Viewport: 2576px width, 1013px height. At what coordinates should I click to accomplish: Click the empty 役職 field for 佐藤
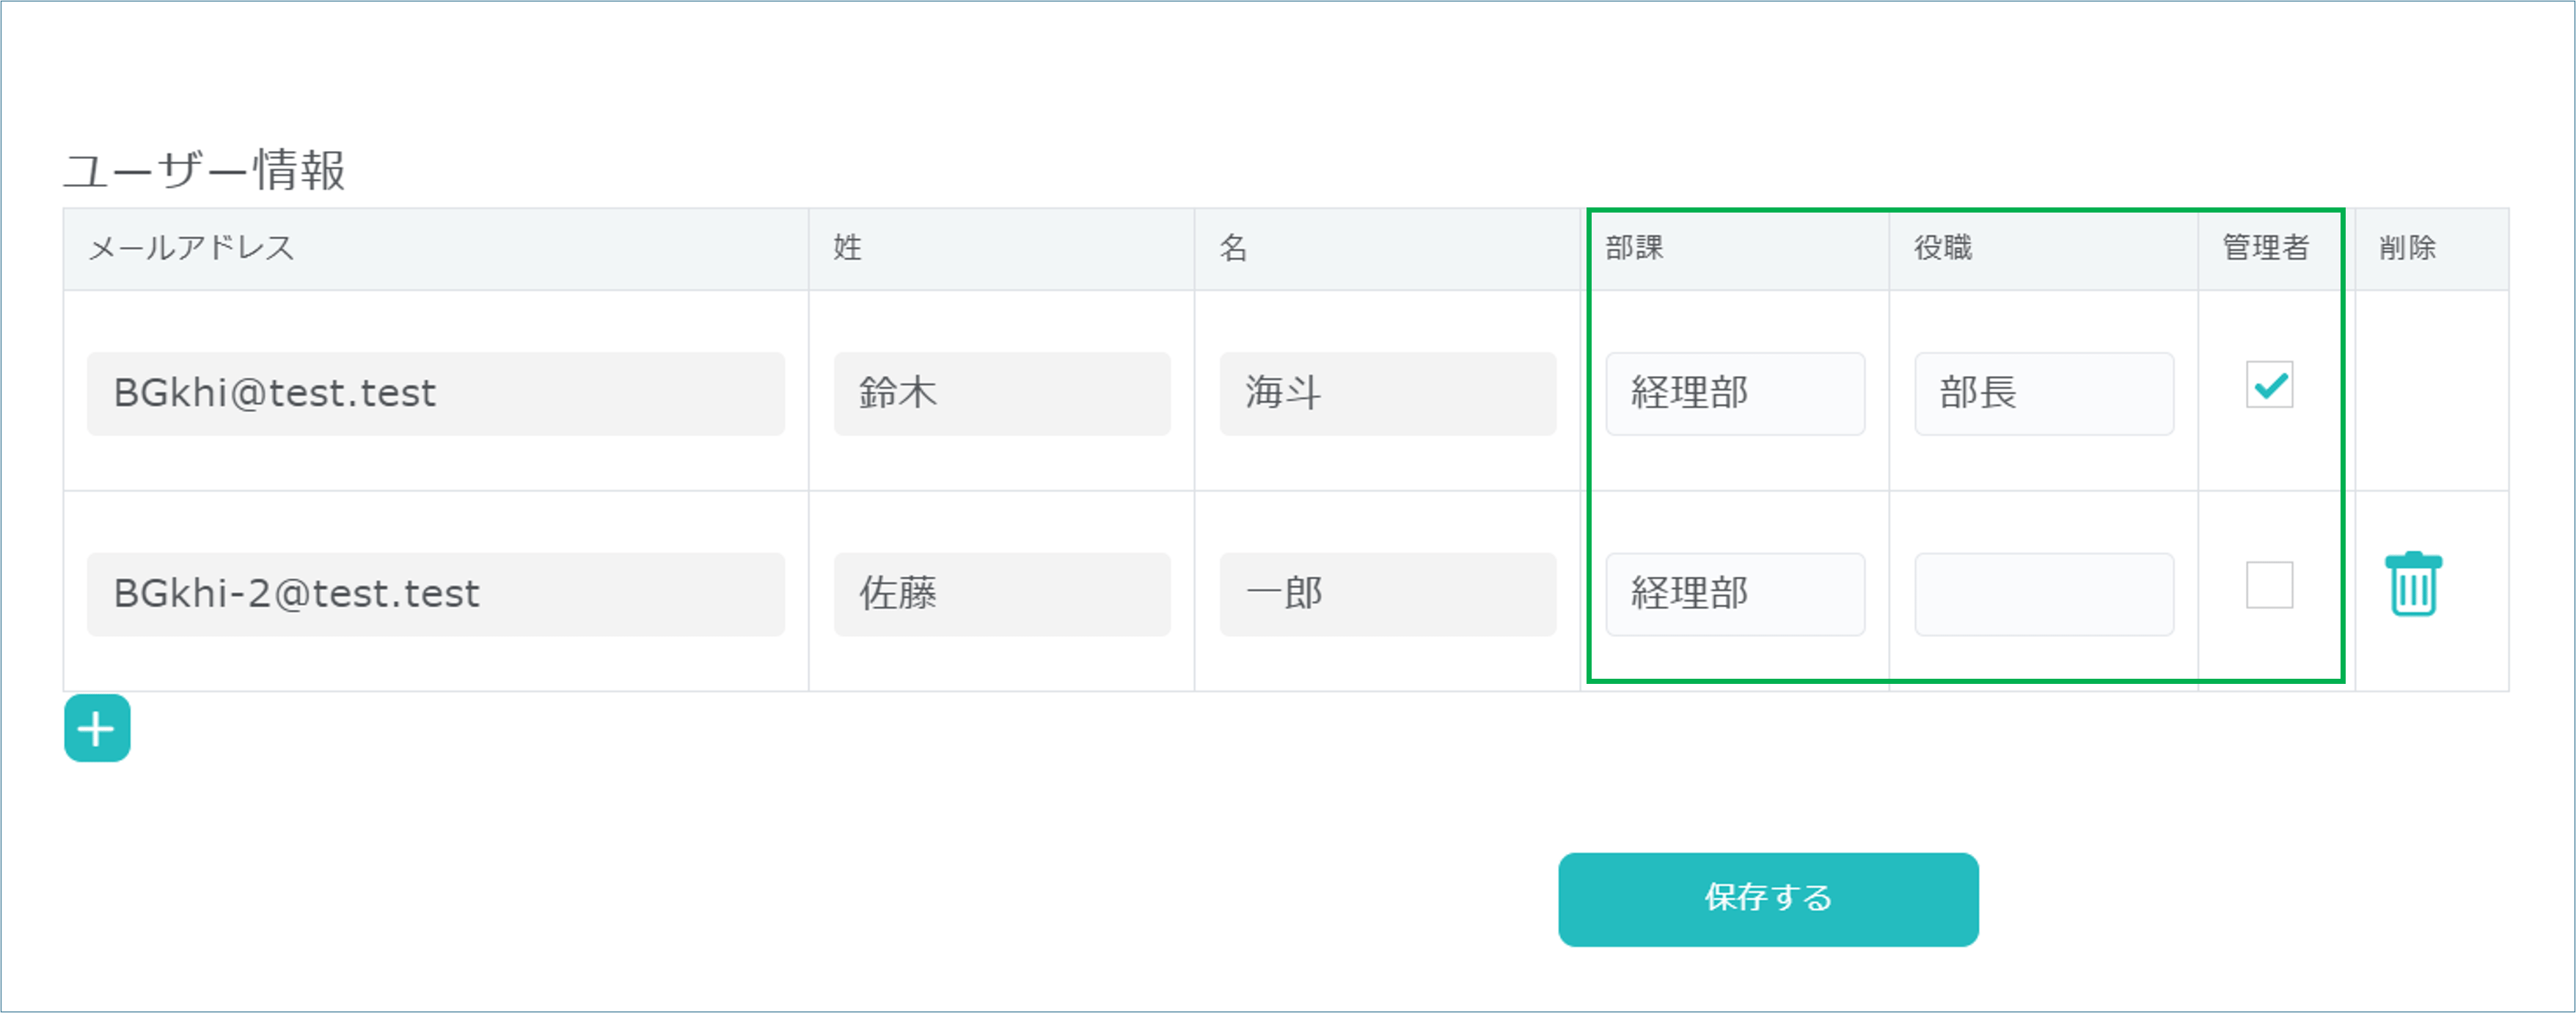(2043, 594)
